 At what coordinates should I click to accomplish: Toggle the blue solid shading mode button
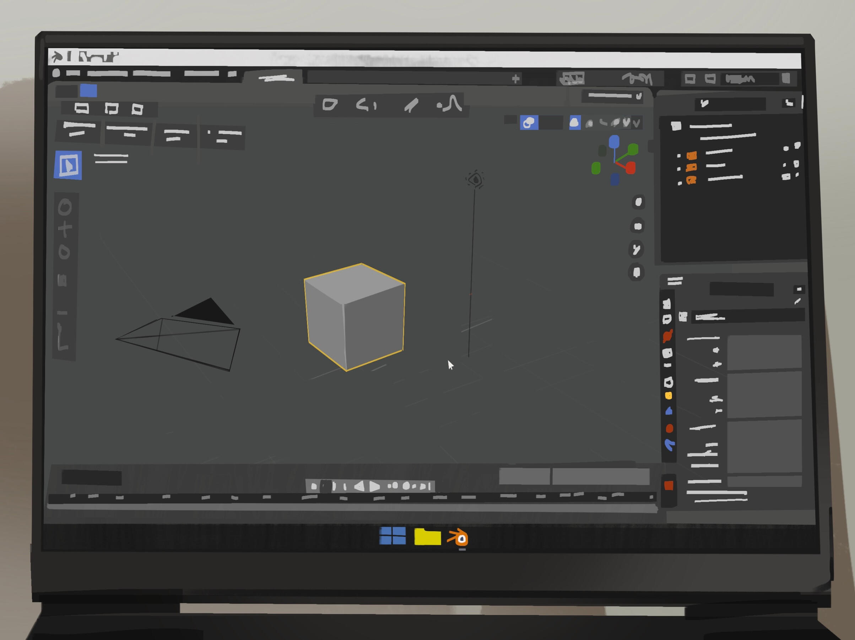pos(575,123)
